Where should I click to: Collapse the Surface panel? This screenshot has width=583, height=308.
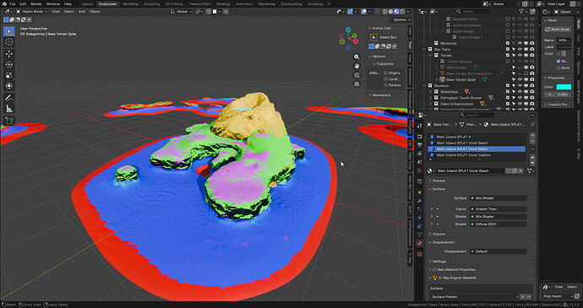pos(439,189)
